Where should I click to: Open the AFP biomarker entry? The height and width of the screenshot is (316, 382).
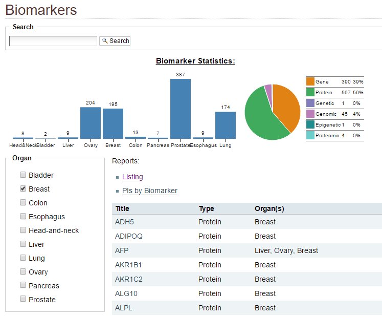122,250
